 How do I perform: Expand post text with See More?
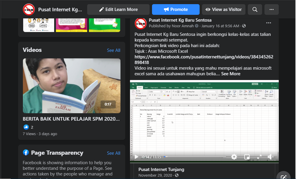pyautogui.click(x=231, y=74)
